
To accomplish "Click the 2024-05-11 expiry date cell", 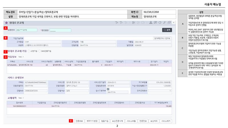I will click(154, 65).
